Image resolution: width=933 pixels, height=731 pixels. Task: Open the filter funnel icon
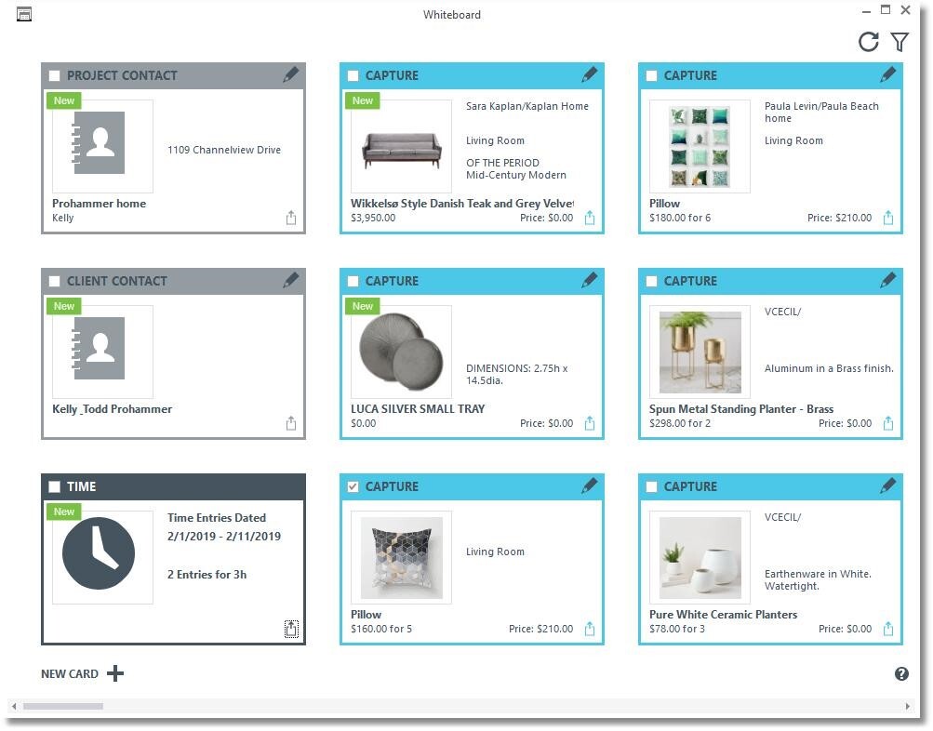pos(899,42)
